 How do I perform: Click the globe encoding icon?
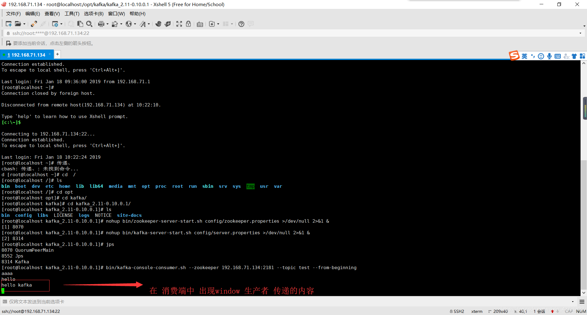pos(129,24)
